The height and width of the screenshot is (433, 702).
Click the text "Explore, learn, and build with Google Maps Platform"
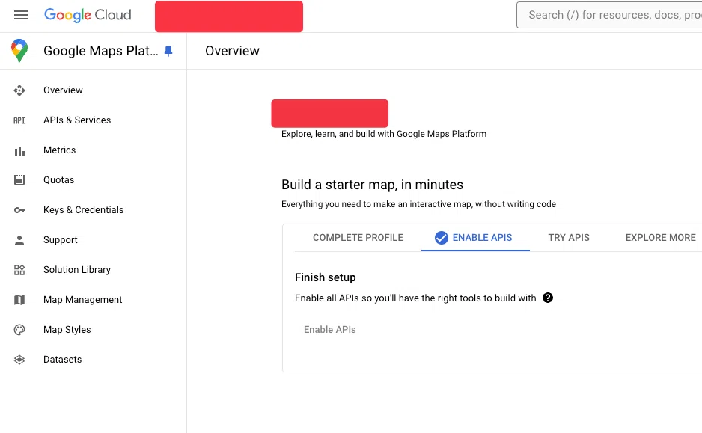coord(384,134)
